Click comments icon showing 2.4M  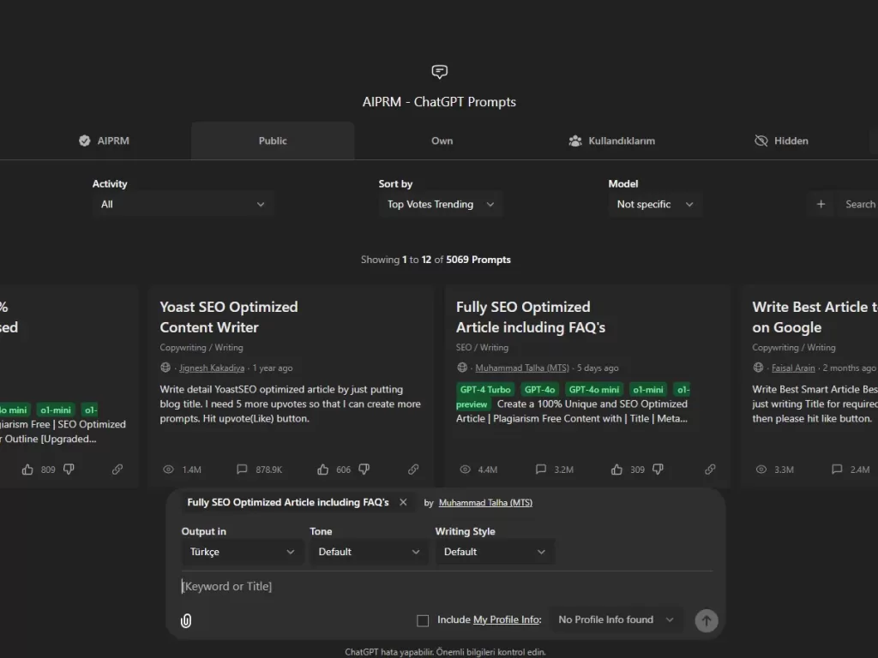point(837,470)
